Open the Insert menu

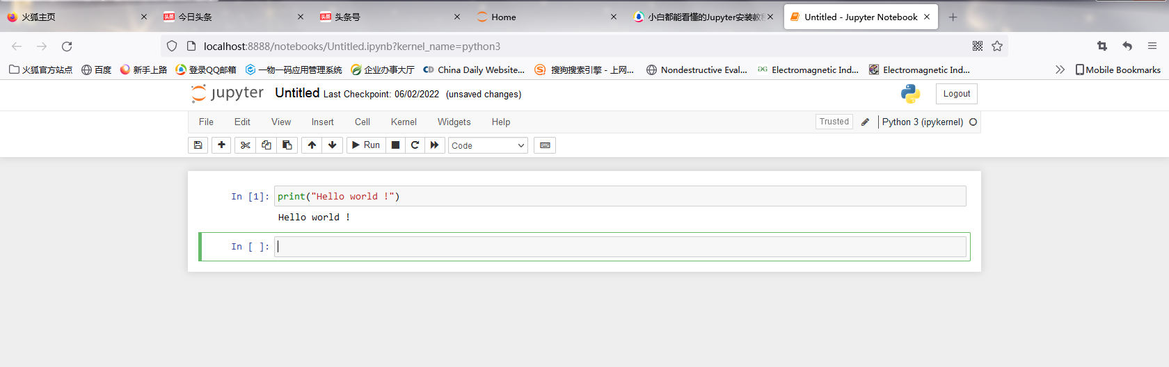click(x=322, y=122)
